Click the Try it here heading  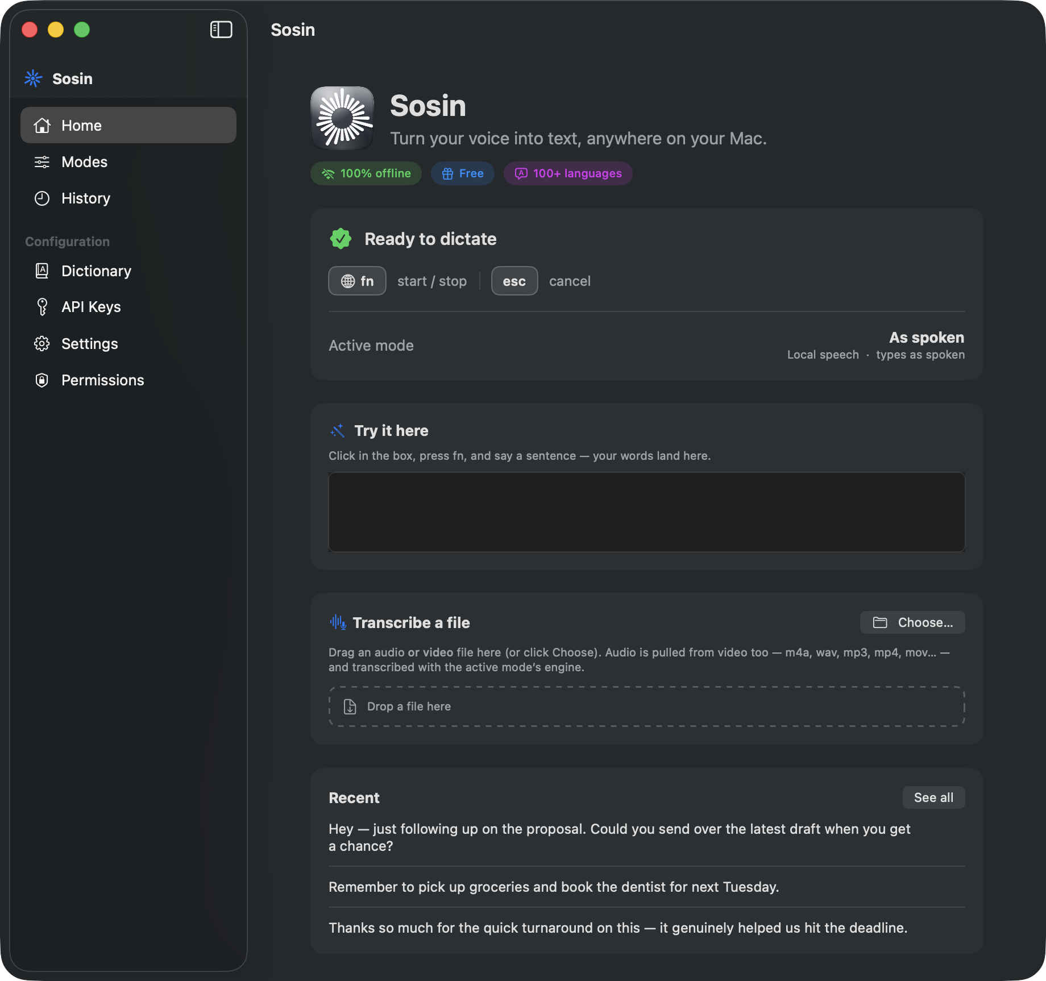tap(392, 431)
